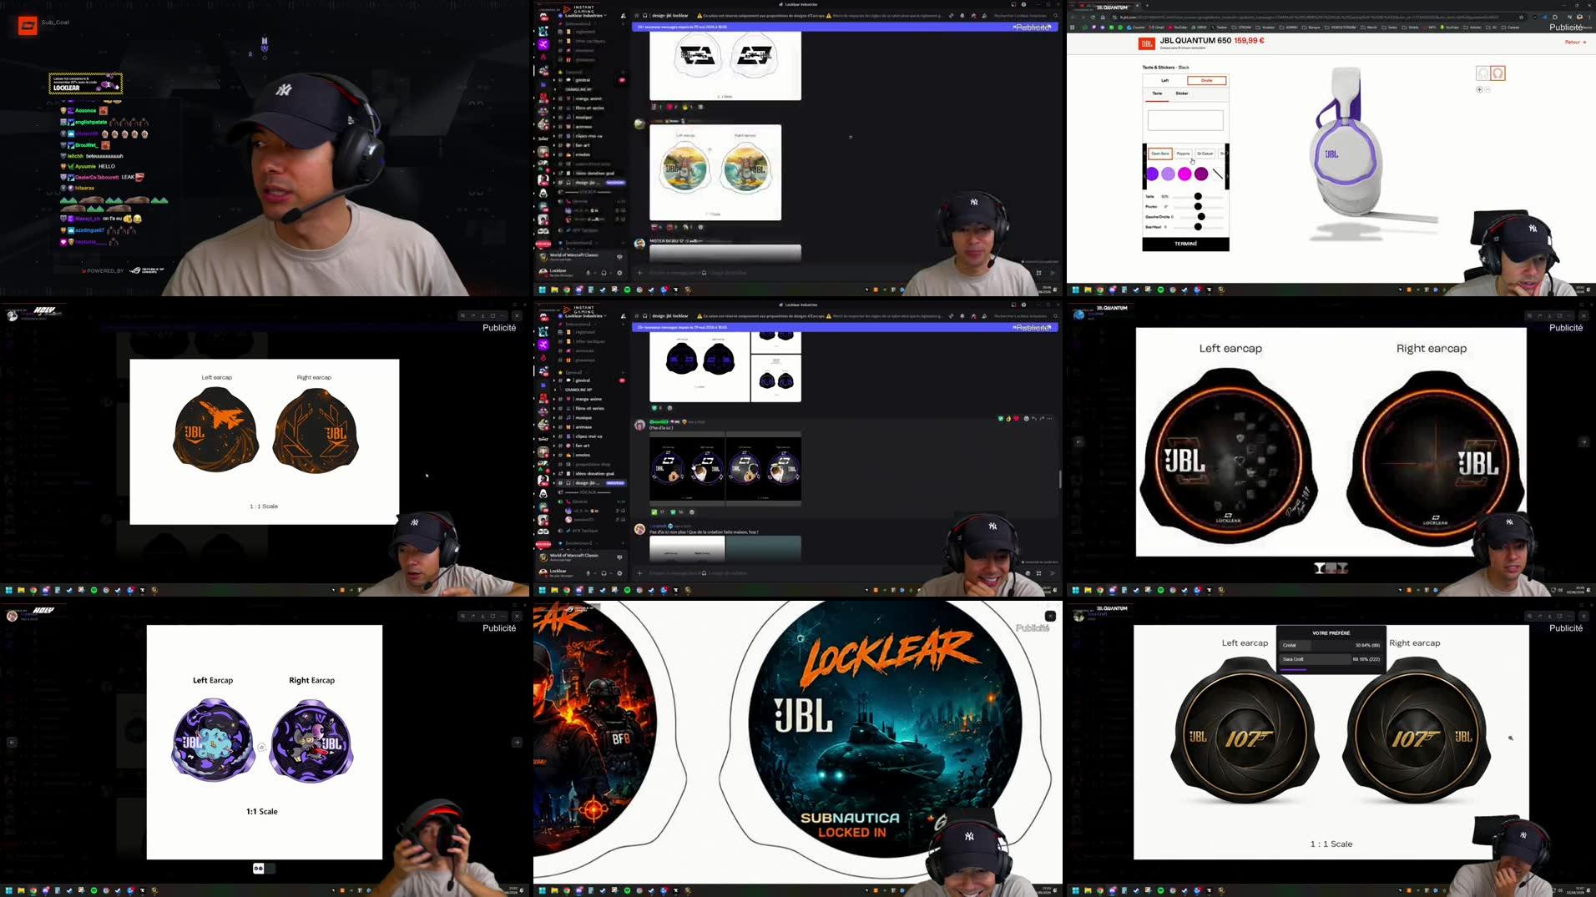Show previous fonts with the font carousel left arrow
The height and width of the screenshot is (897, 1596).
[x=1144, y=154]
